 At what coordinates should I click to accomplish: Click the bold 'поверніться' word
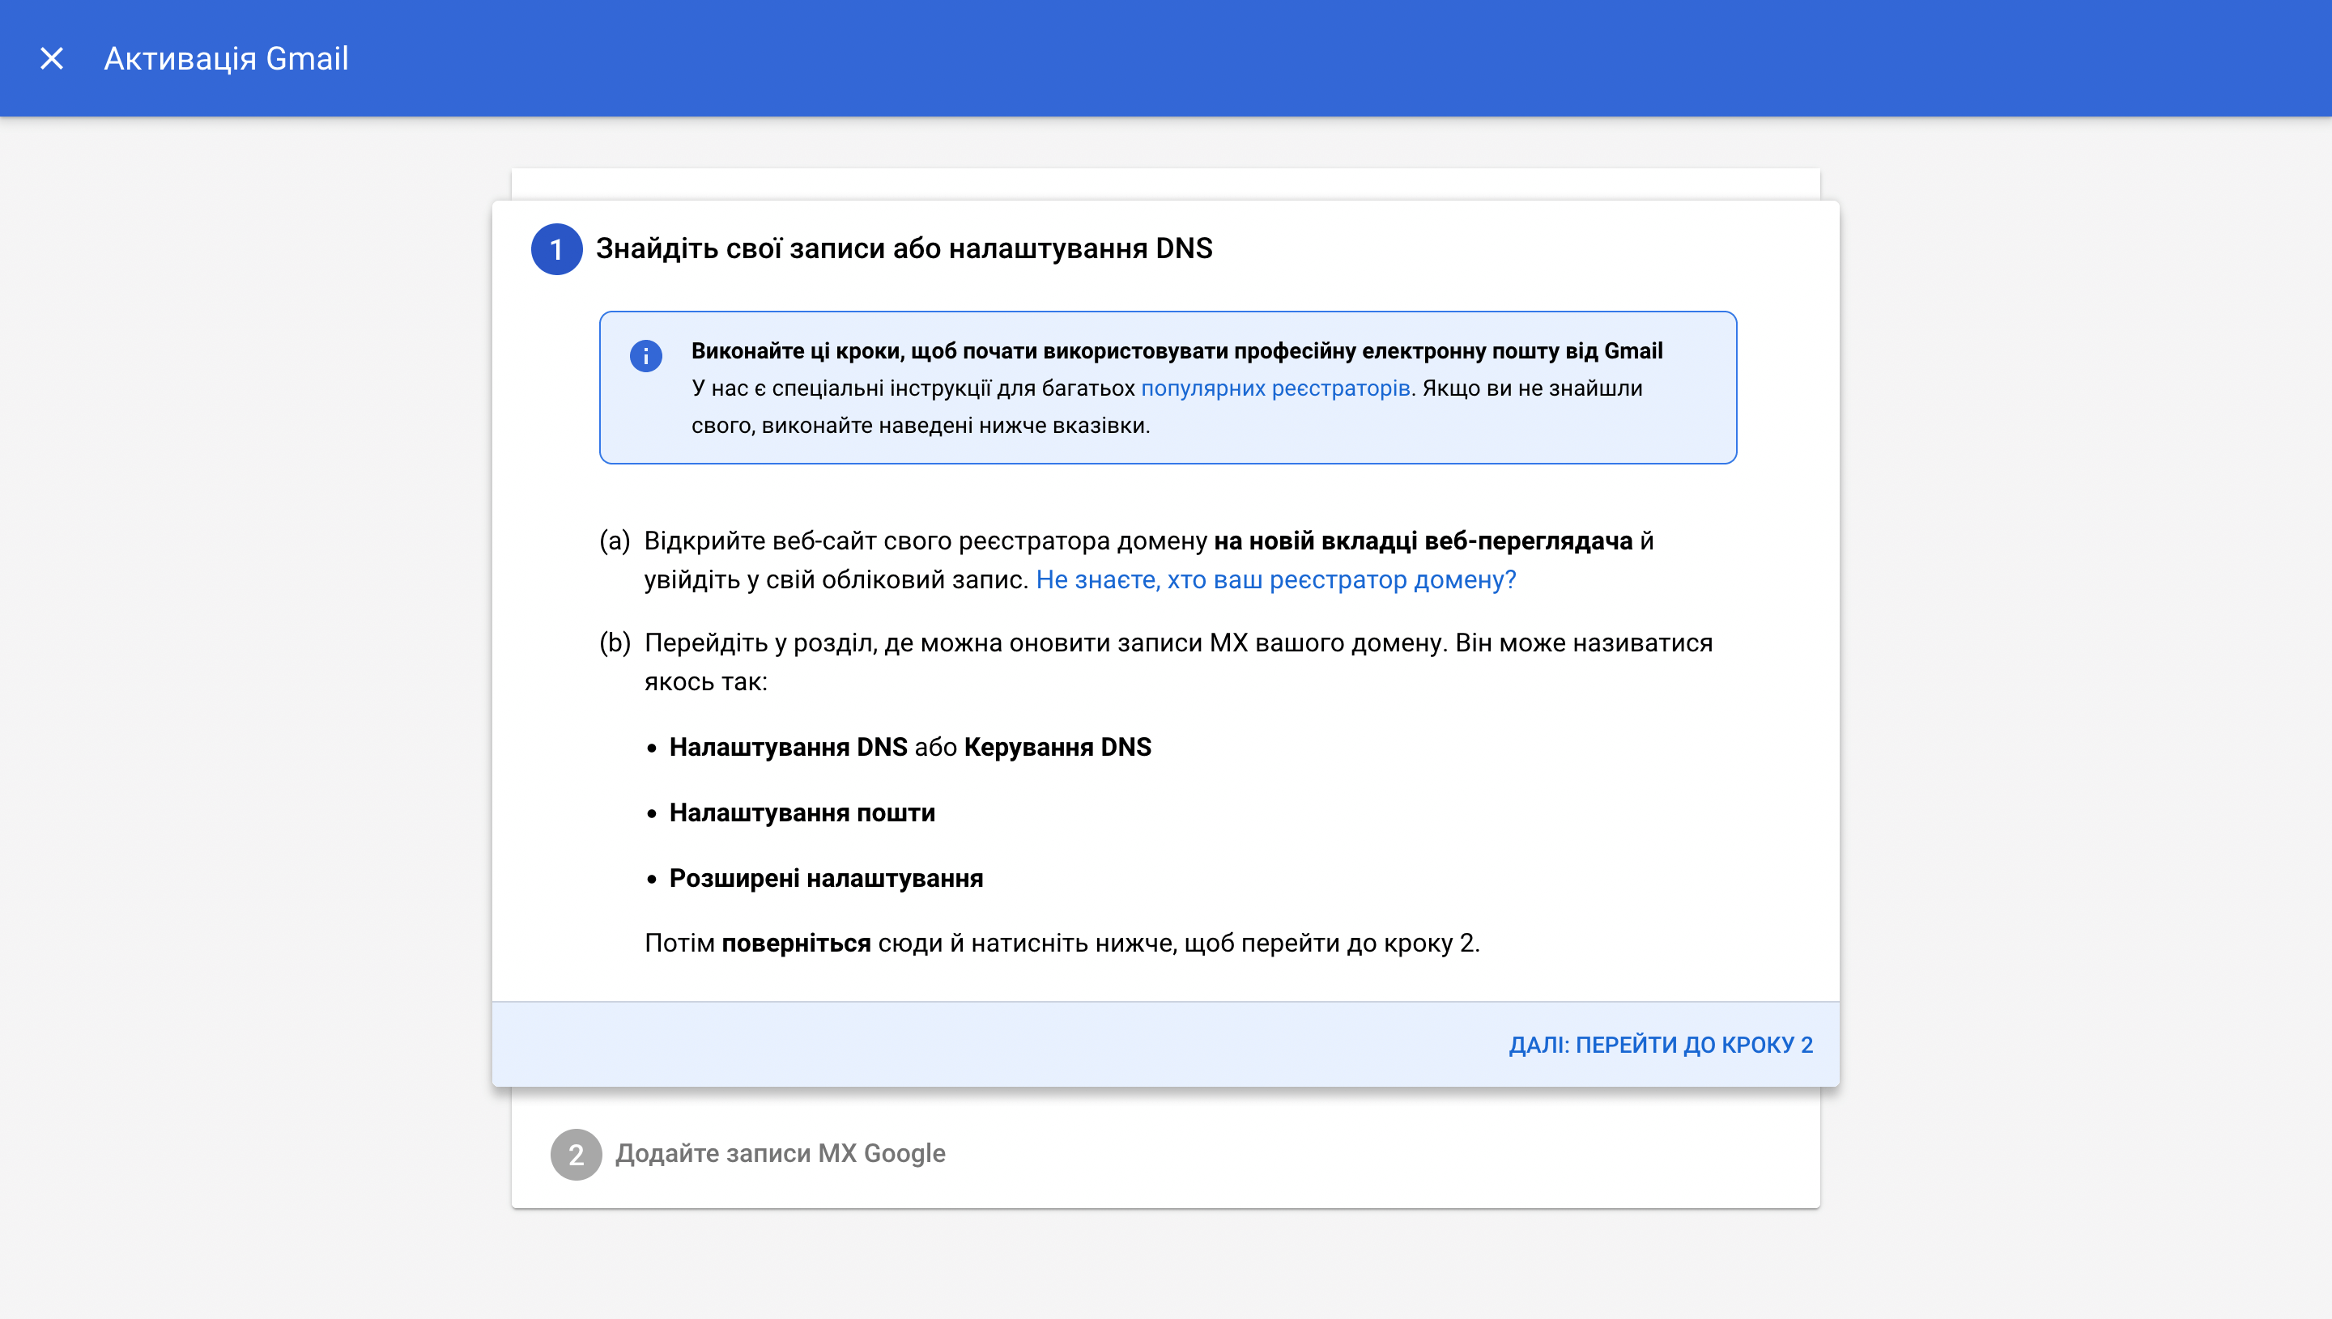[x=796, y=943]
